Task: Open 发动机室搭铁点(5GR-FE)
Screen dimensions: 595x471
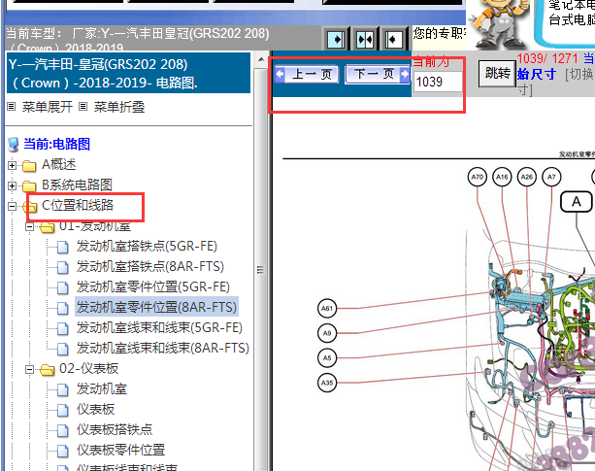Action: point(147,247)
